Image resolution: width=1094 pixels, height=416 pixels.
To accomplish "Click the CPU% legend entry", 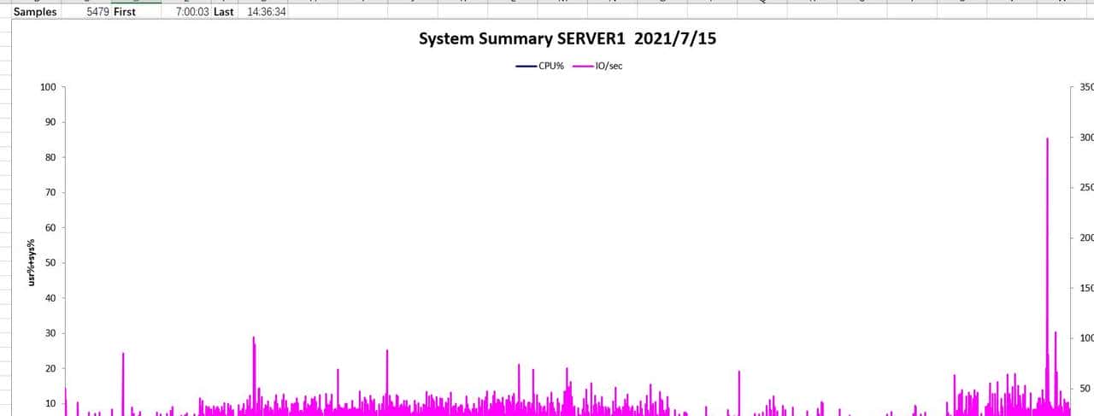I will pos(550,66).
